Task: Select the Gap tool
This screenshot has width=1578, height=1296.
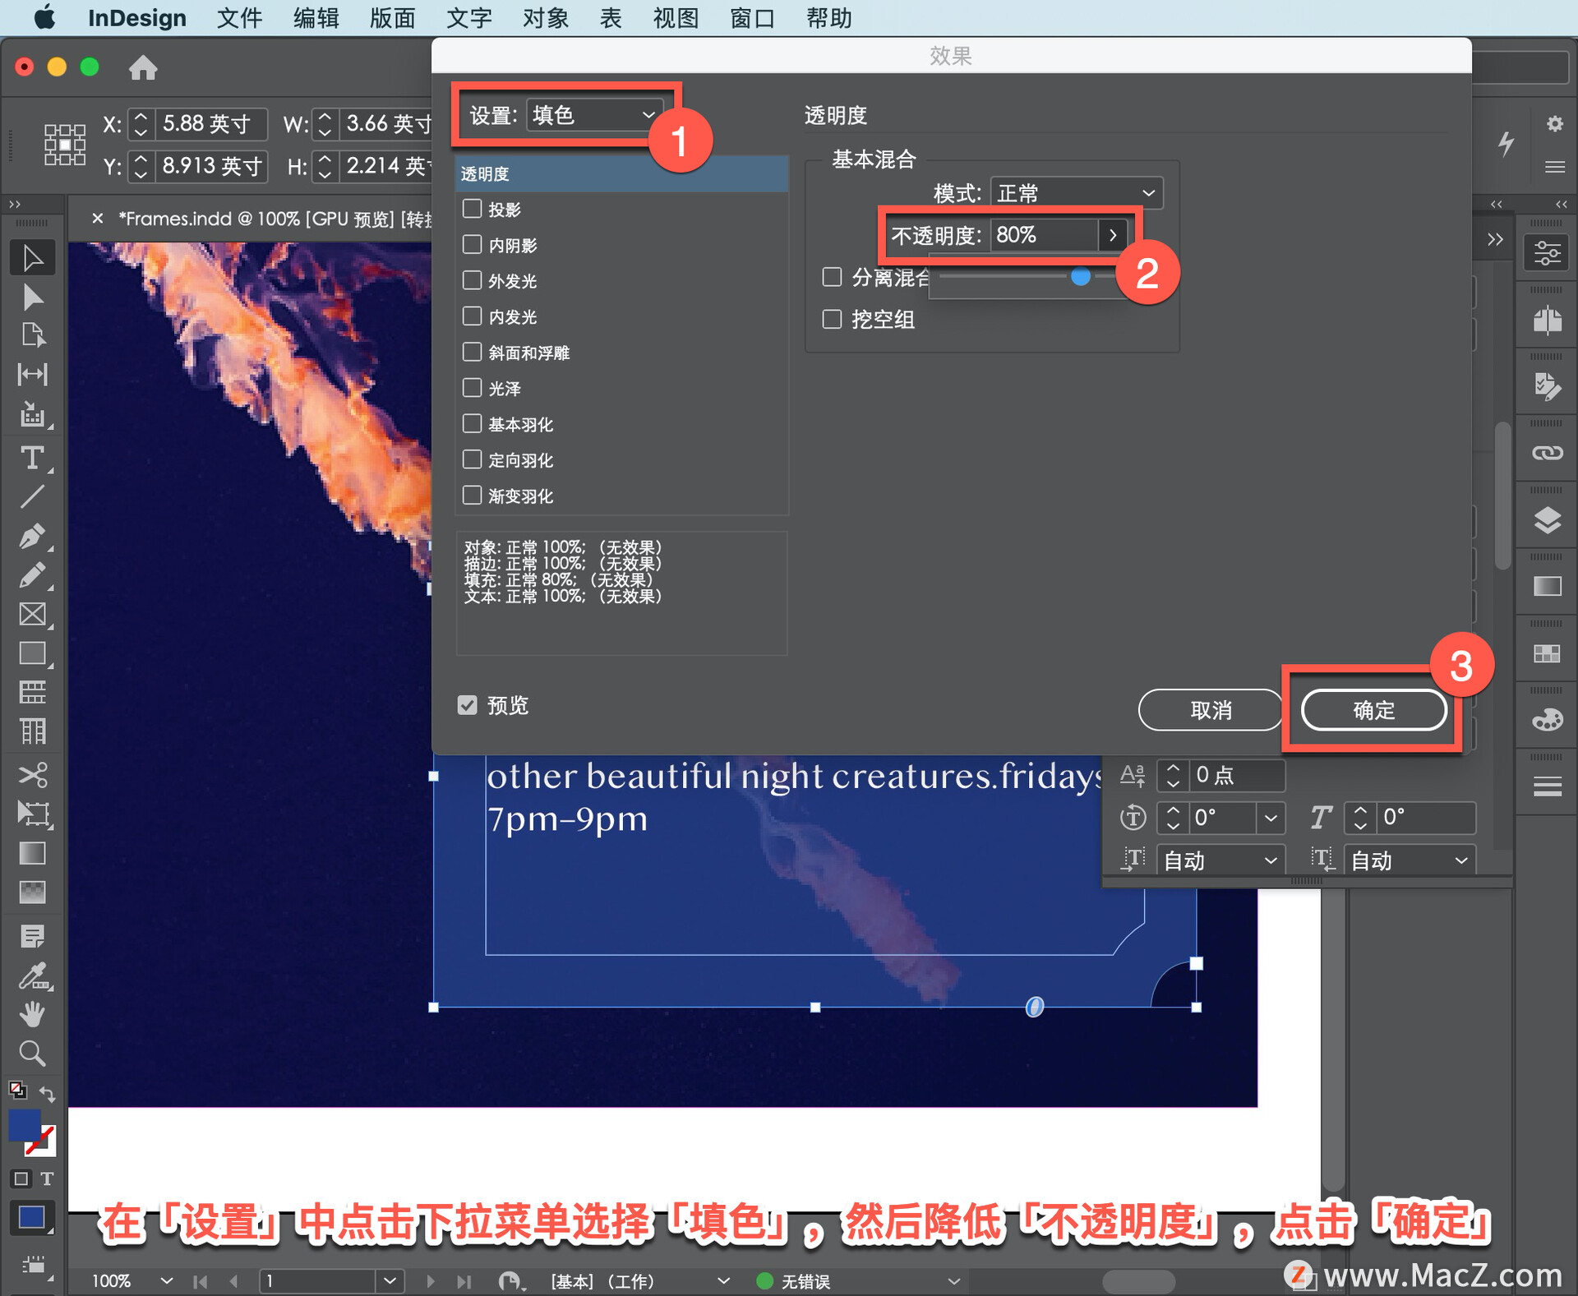Action: point(33,375)
